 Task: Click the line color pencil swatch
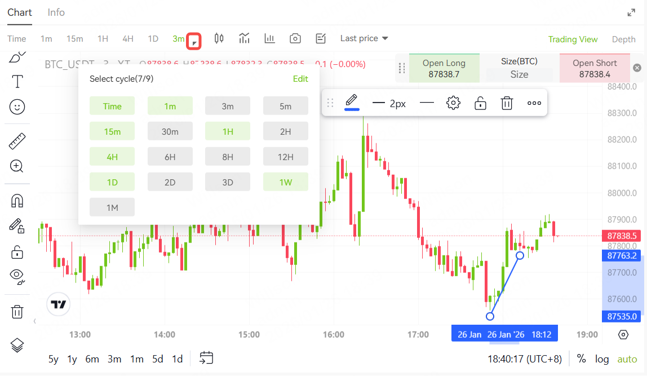click(x=352, y=102)
